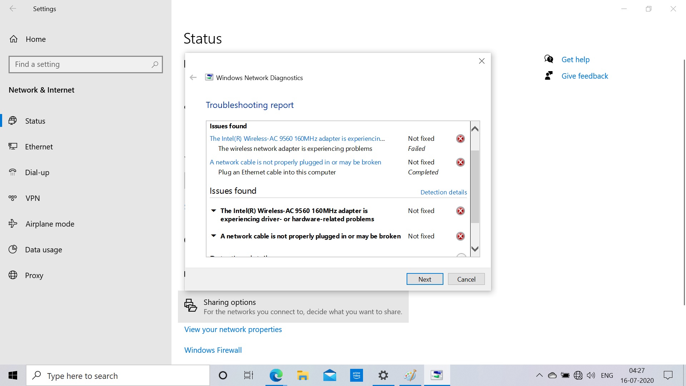Click the Find a setting search box
This screenshot has height=386, width=686.
click(x=86, y=64)
